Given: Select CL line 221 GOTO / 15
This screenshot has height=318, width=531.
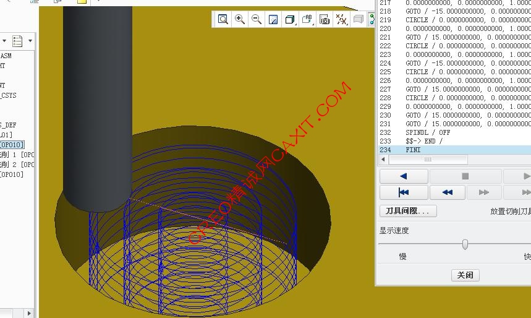Looking at the screenshot, I should click(454, 37).
